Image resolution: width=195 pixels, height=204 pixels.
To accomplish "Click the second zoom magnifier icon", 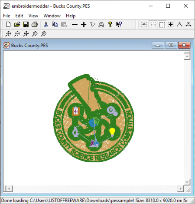I will coord(17,34).
